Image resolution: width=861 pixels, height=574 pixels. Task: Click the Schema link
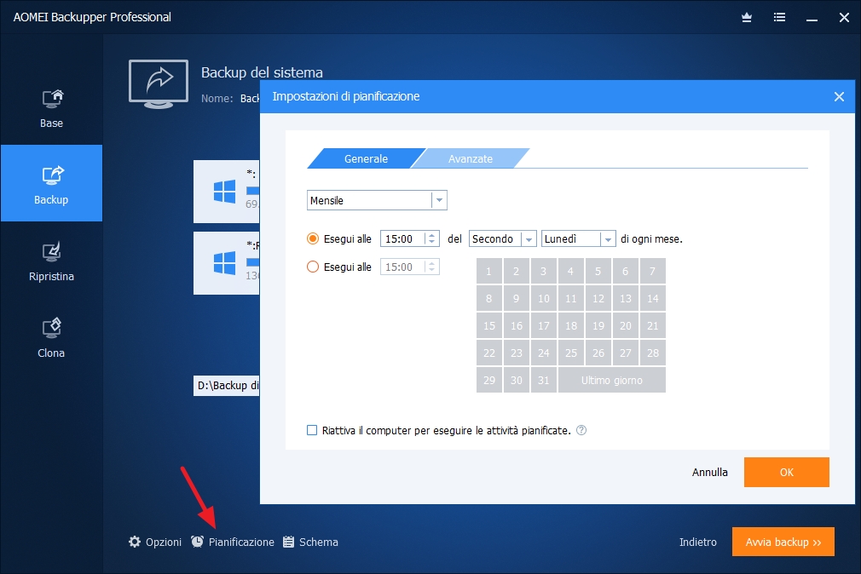[x=319, y=542]
